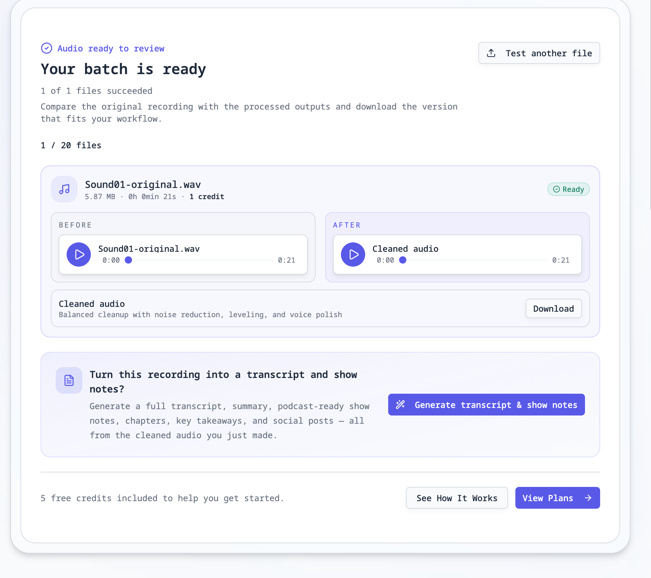
Task: Click the arrow icon in View Plans
Action: 588,498
